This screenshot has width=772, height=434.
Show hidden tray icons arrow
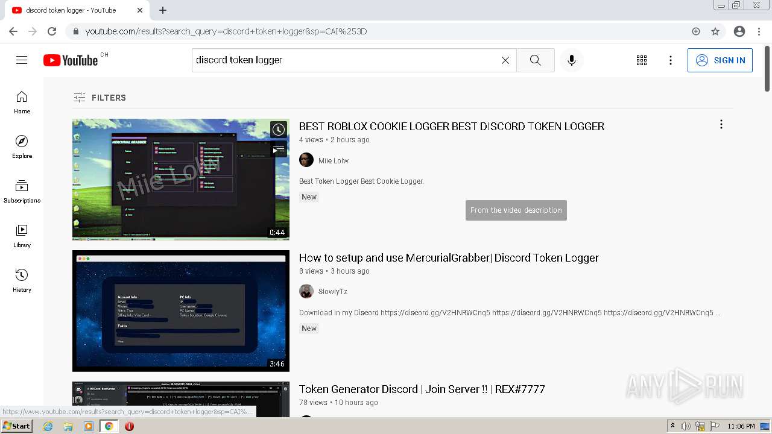pos(672,426)
